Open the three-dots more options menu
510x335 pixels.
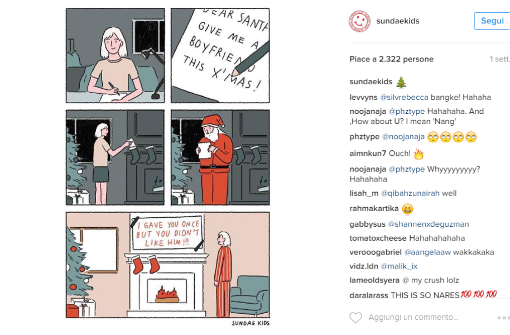[x=503, y=318]
